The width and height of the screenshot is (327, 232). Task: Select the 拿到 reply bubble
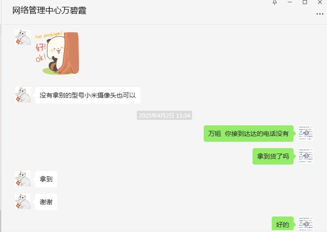pyautogui.click(x=46, y=179)
